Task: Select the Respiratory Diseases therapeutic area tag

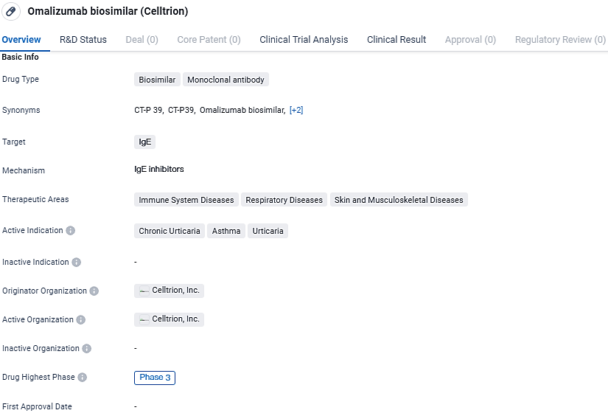Action: pos(284,200)
